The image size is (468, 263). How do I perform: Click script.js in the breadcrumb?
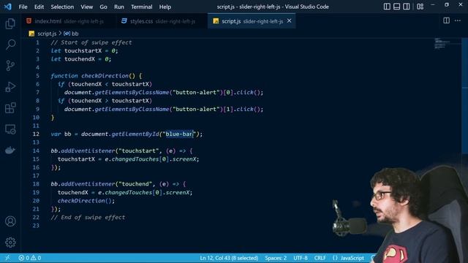point(47,34)
